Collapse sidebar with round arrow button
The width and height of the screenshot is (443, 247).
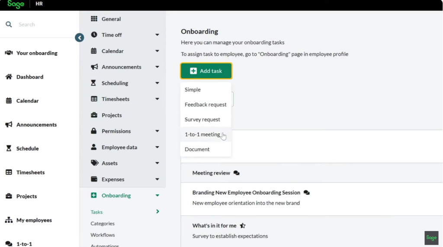[x=80, y=38]
